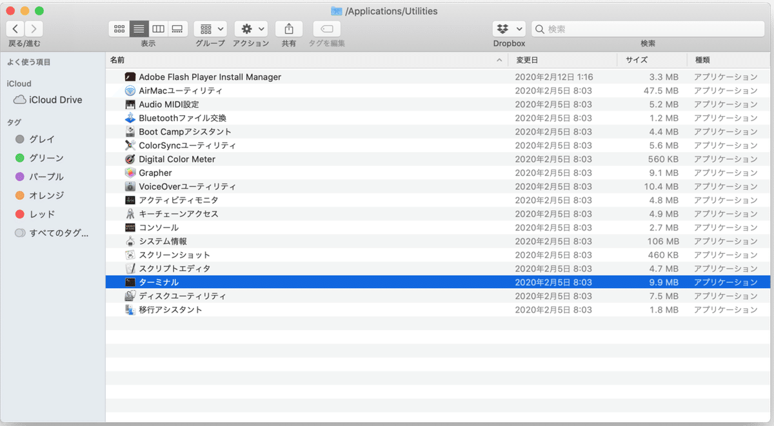This screenshot has width=774, height=426.
Task: Click the iCloud sidebar heading
Action: coord(19,84)
